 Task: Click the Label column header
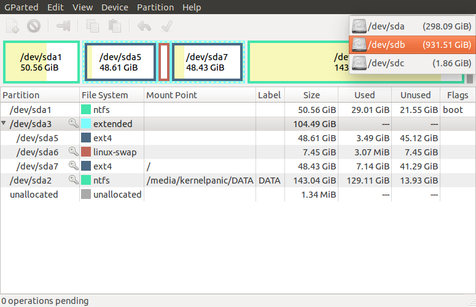[x=270, y=95]
